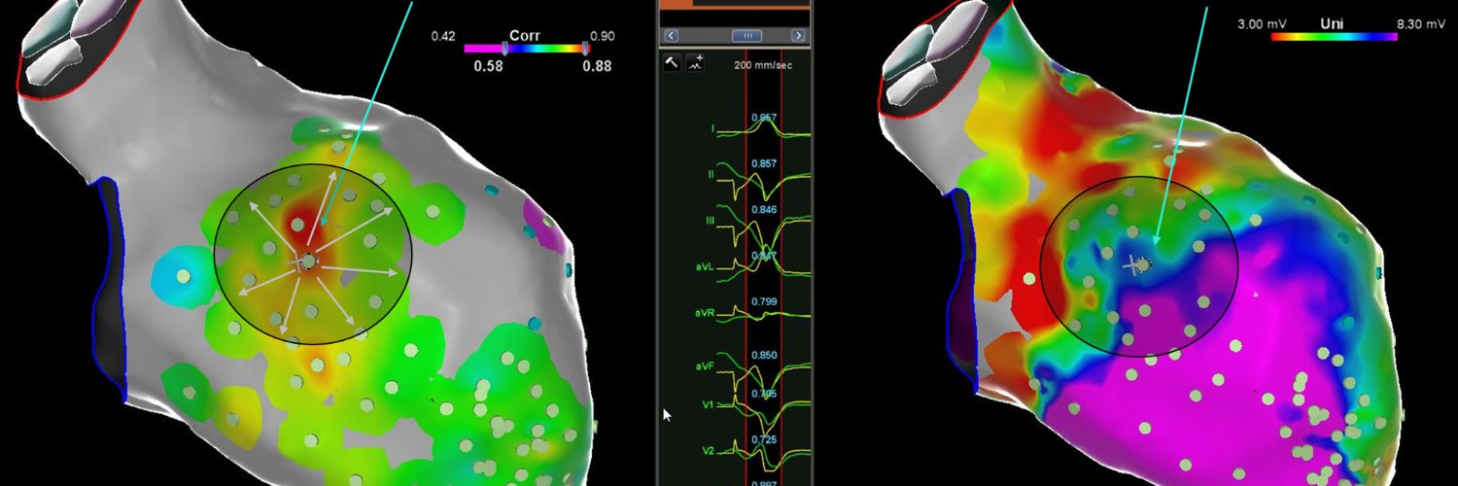Screen dimensions: 1458x486
Task: Click the lower Corr slider handle at 0.58
Action: (x=503, y=49)
